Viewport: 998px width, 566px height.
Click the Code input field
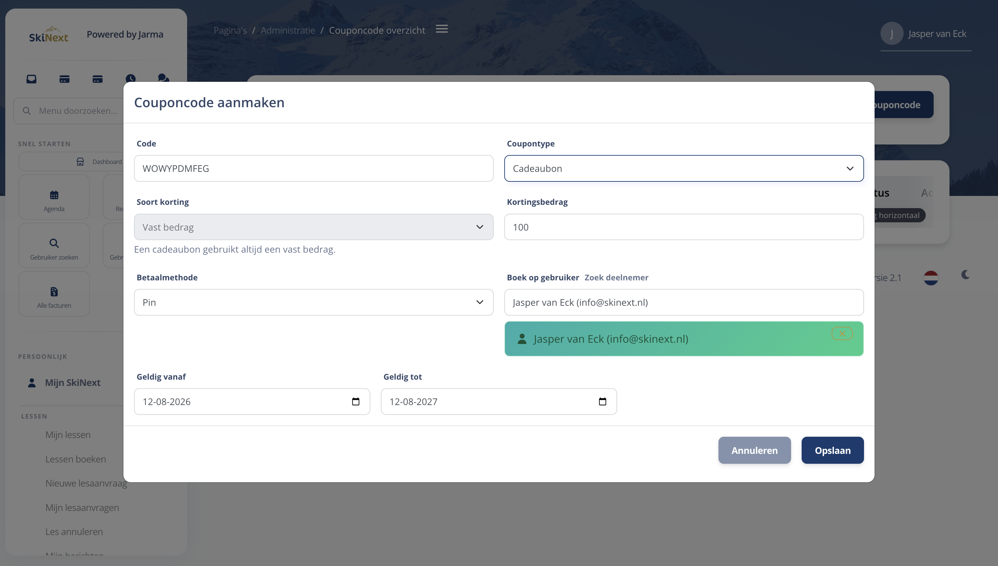(314, 168)
